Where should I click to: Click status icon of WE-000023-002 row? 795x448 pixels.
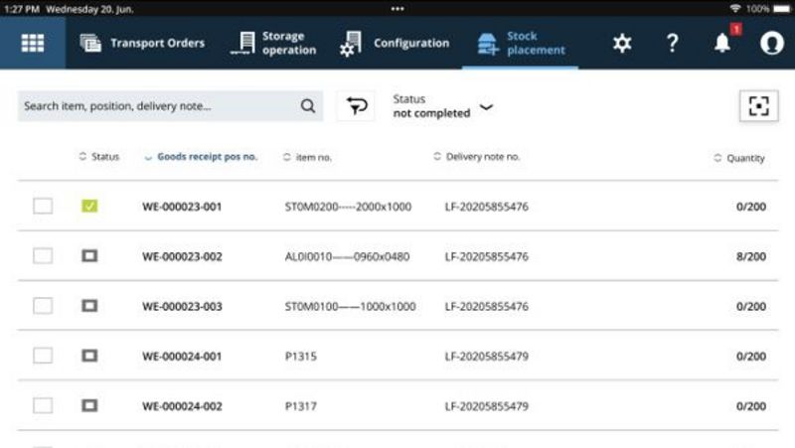pos(89,256)
